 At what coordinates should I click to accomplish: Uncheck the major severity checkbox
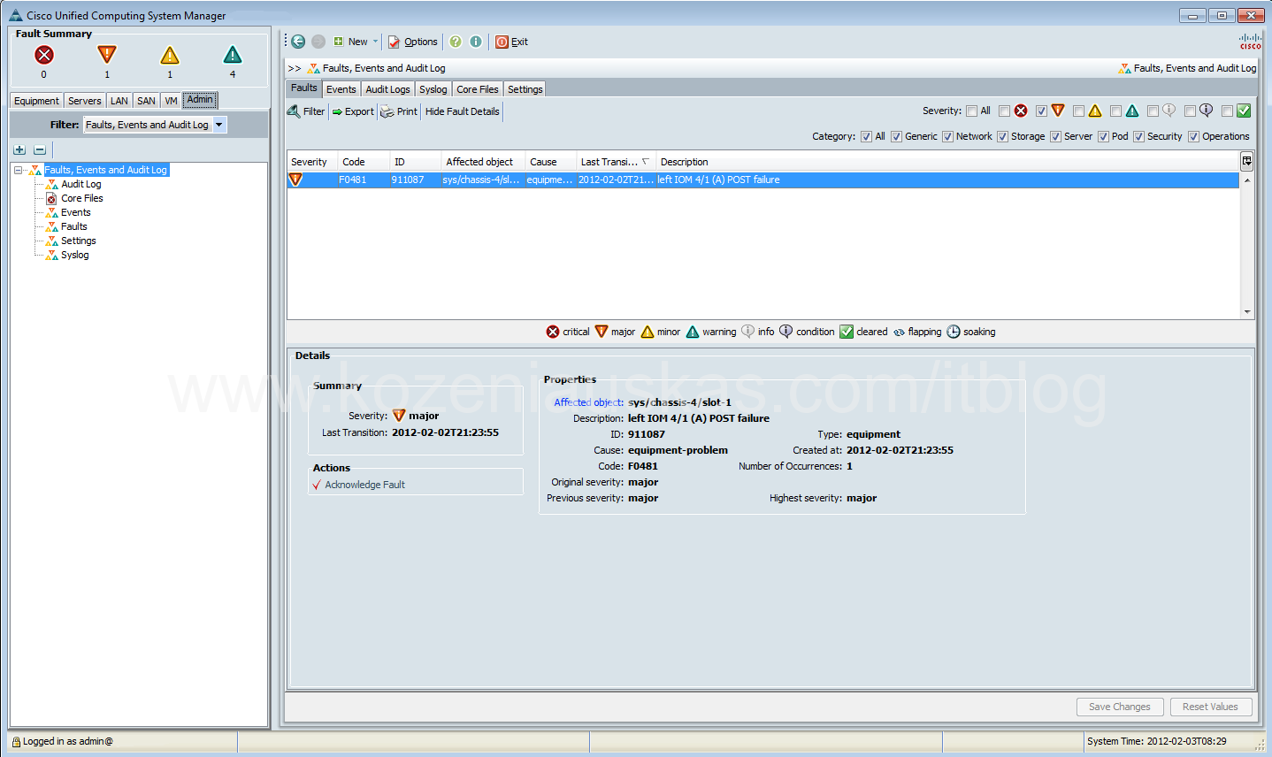[x=1041, y=111]
